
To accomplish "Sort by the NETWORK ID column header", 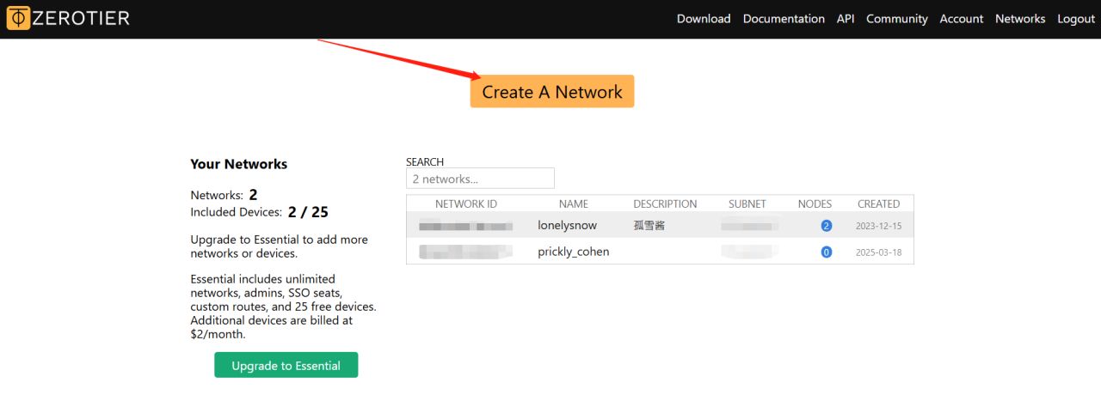I will coord(466,204).
